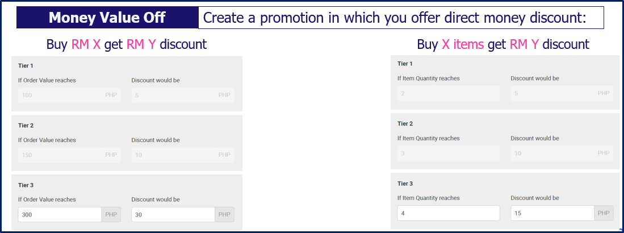Click the Tier 1 item quantity field showing 2
This screenshot has height=233, width=624.
448,93
